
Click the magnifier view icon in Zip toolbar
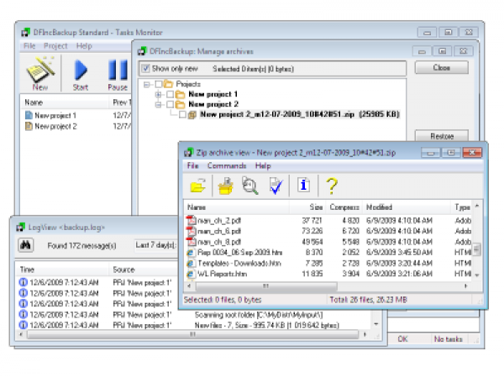[250, 186]
